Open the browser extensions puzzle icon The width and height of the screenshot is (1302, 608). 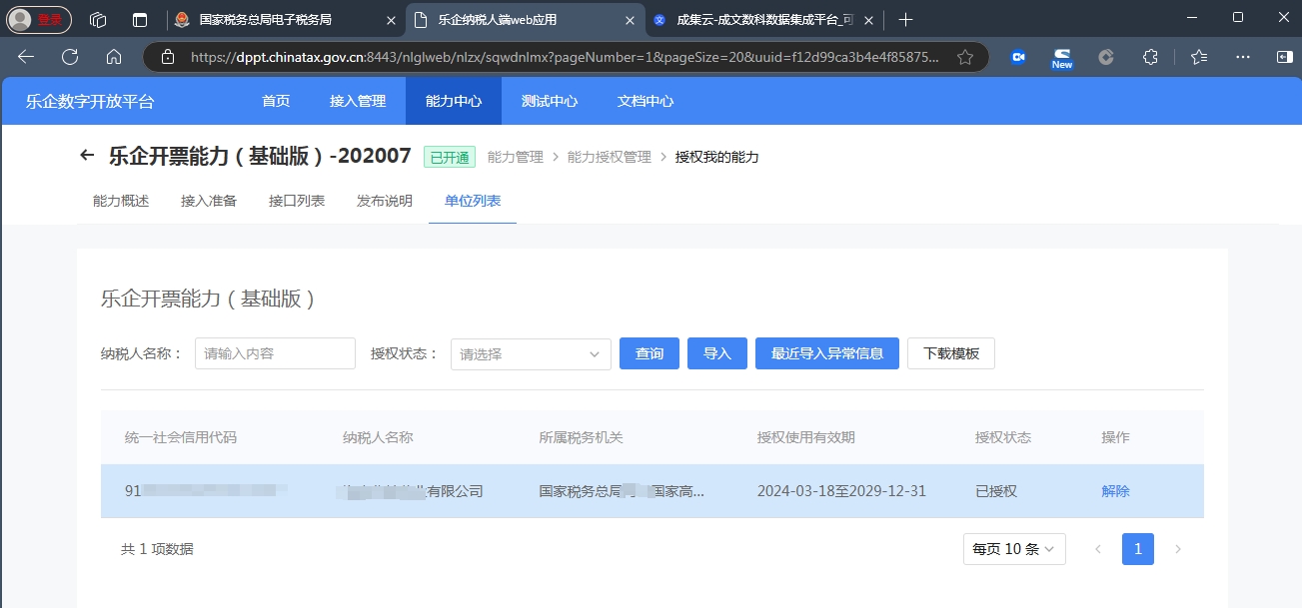(1150, 57)
